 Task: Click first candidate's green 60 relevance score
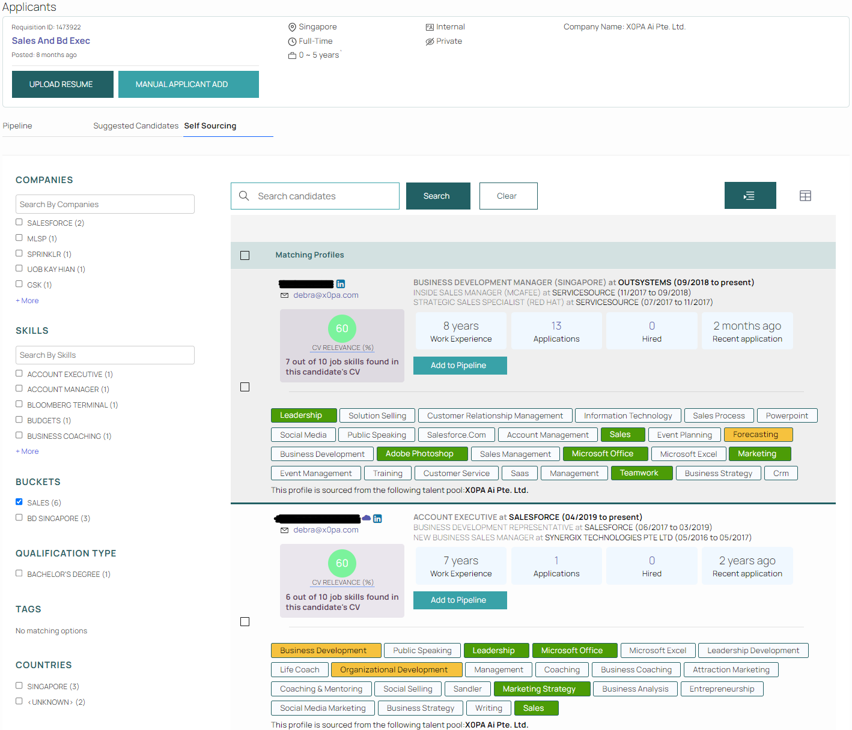click(342, 328)
